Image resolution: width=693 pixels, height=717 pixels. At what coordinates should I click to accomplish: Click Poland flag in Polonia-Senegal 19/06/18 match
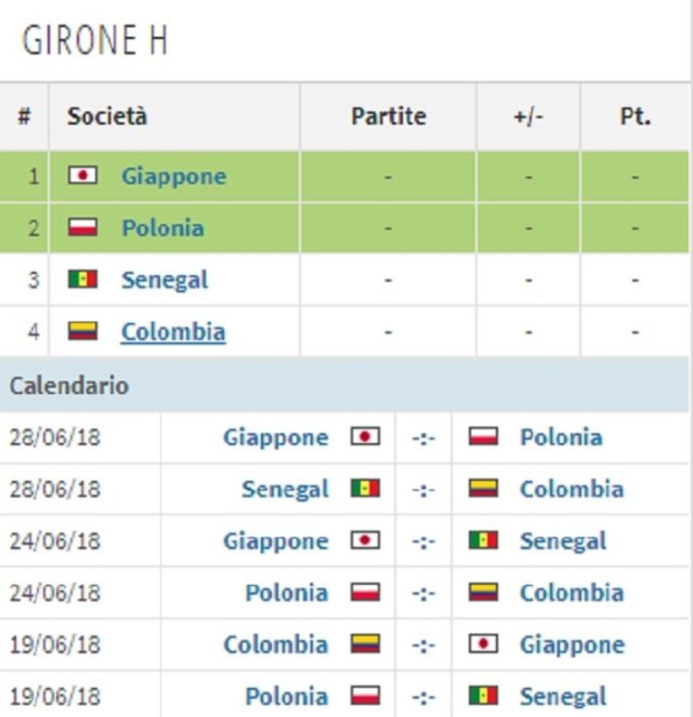tap(365, 696)
